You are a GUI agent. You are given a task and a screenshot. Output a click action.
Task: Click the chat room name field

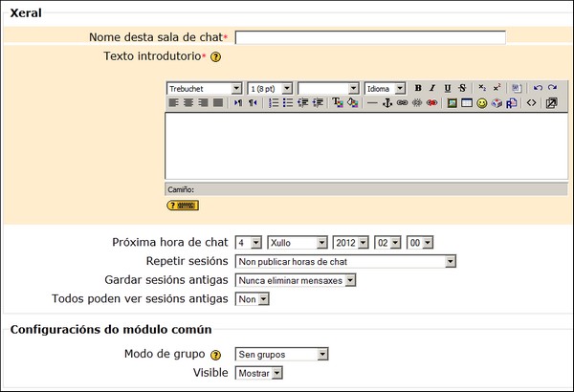point(369,38)
